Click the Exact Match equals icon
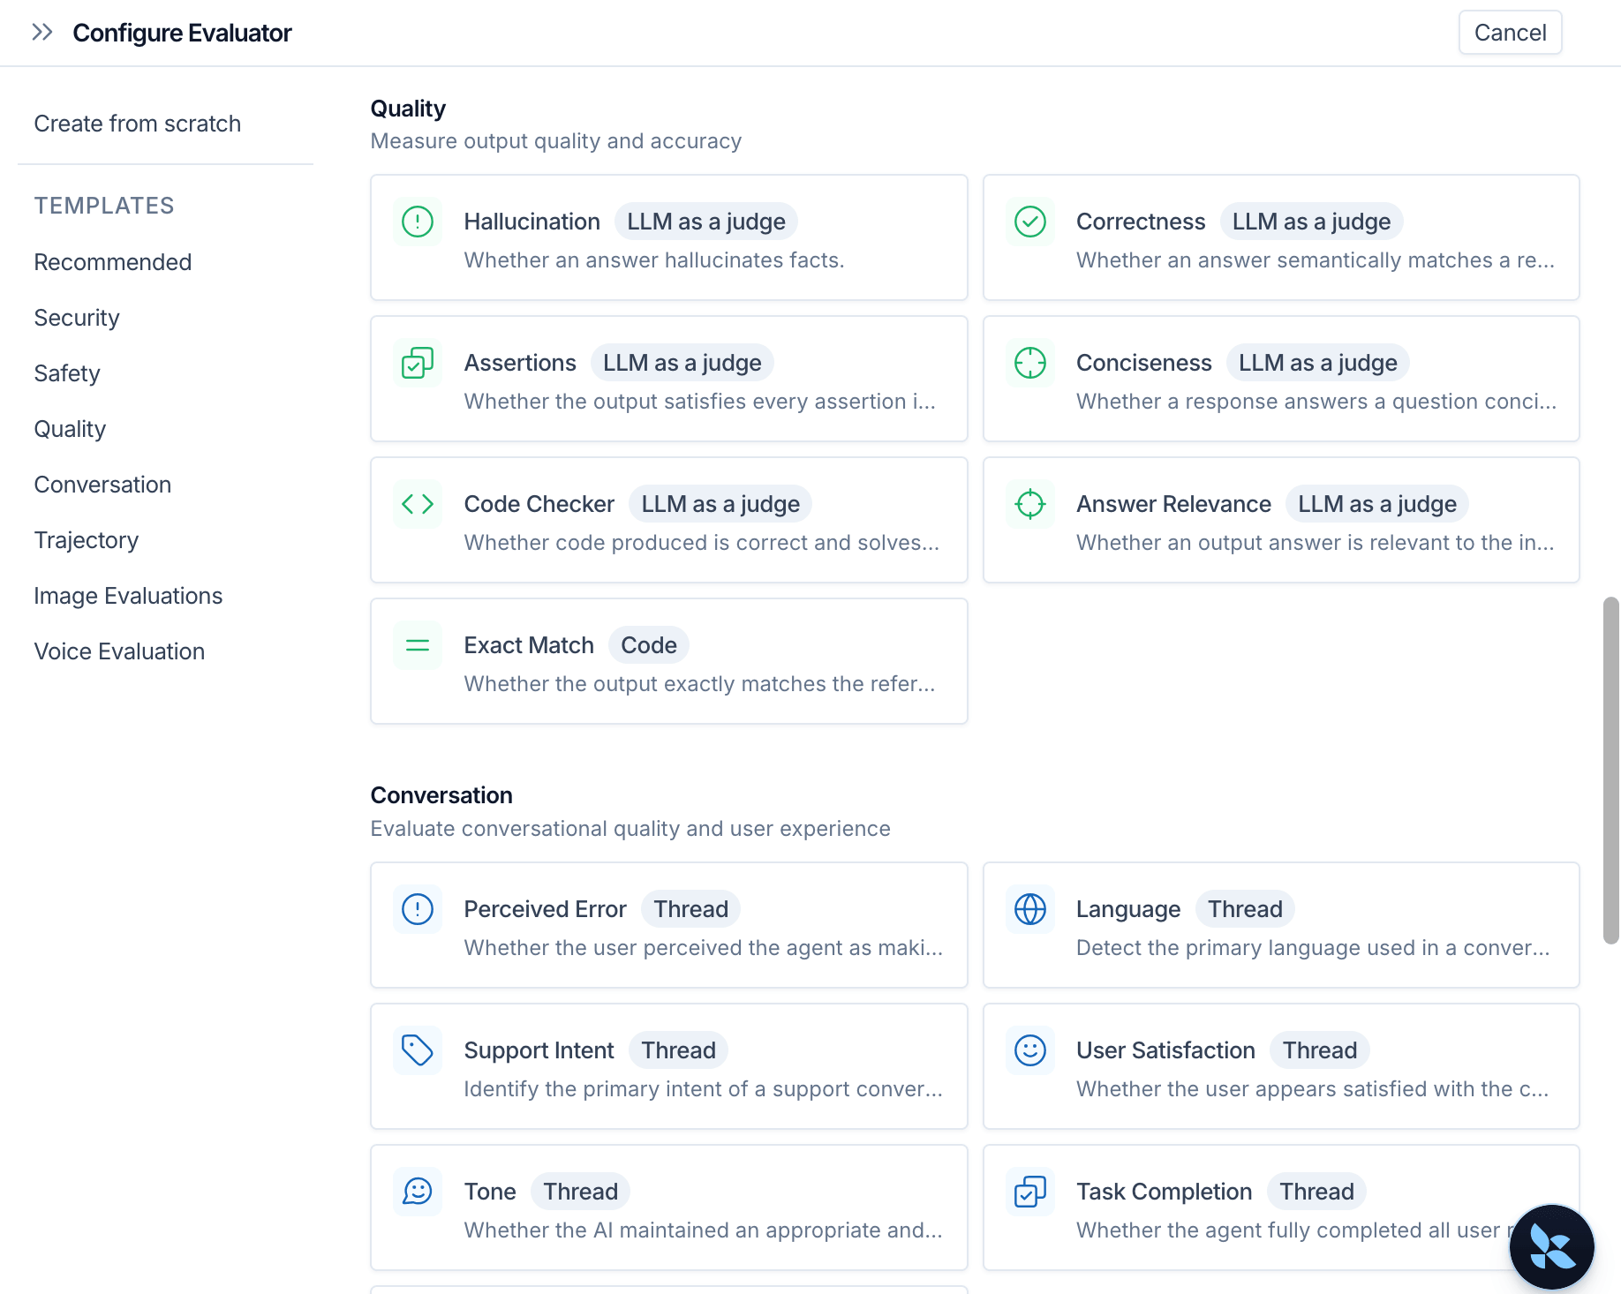Screen dimensions: 1621x1294 tap(418, 645)
